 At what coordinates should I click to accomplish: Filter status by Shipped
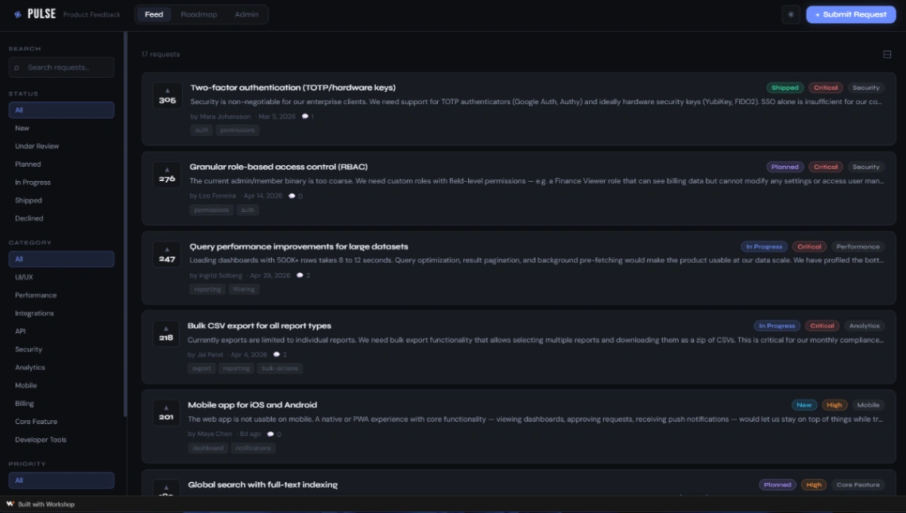[x=61, y=200]
